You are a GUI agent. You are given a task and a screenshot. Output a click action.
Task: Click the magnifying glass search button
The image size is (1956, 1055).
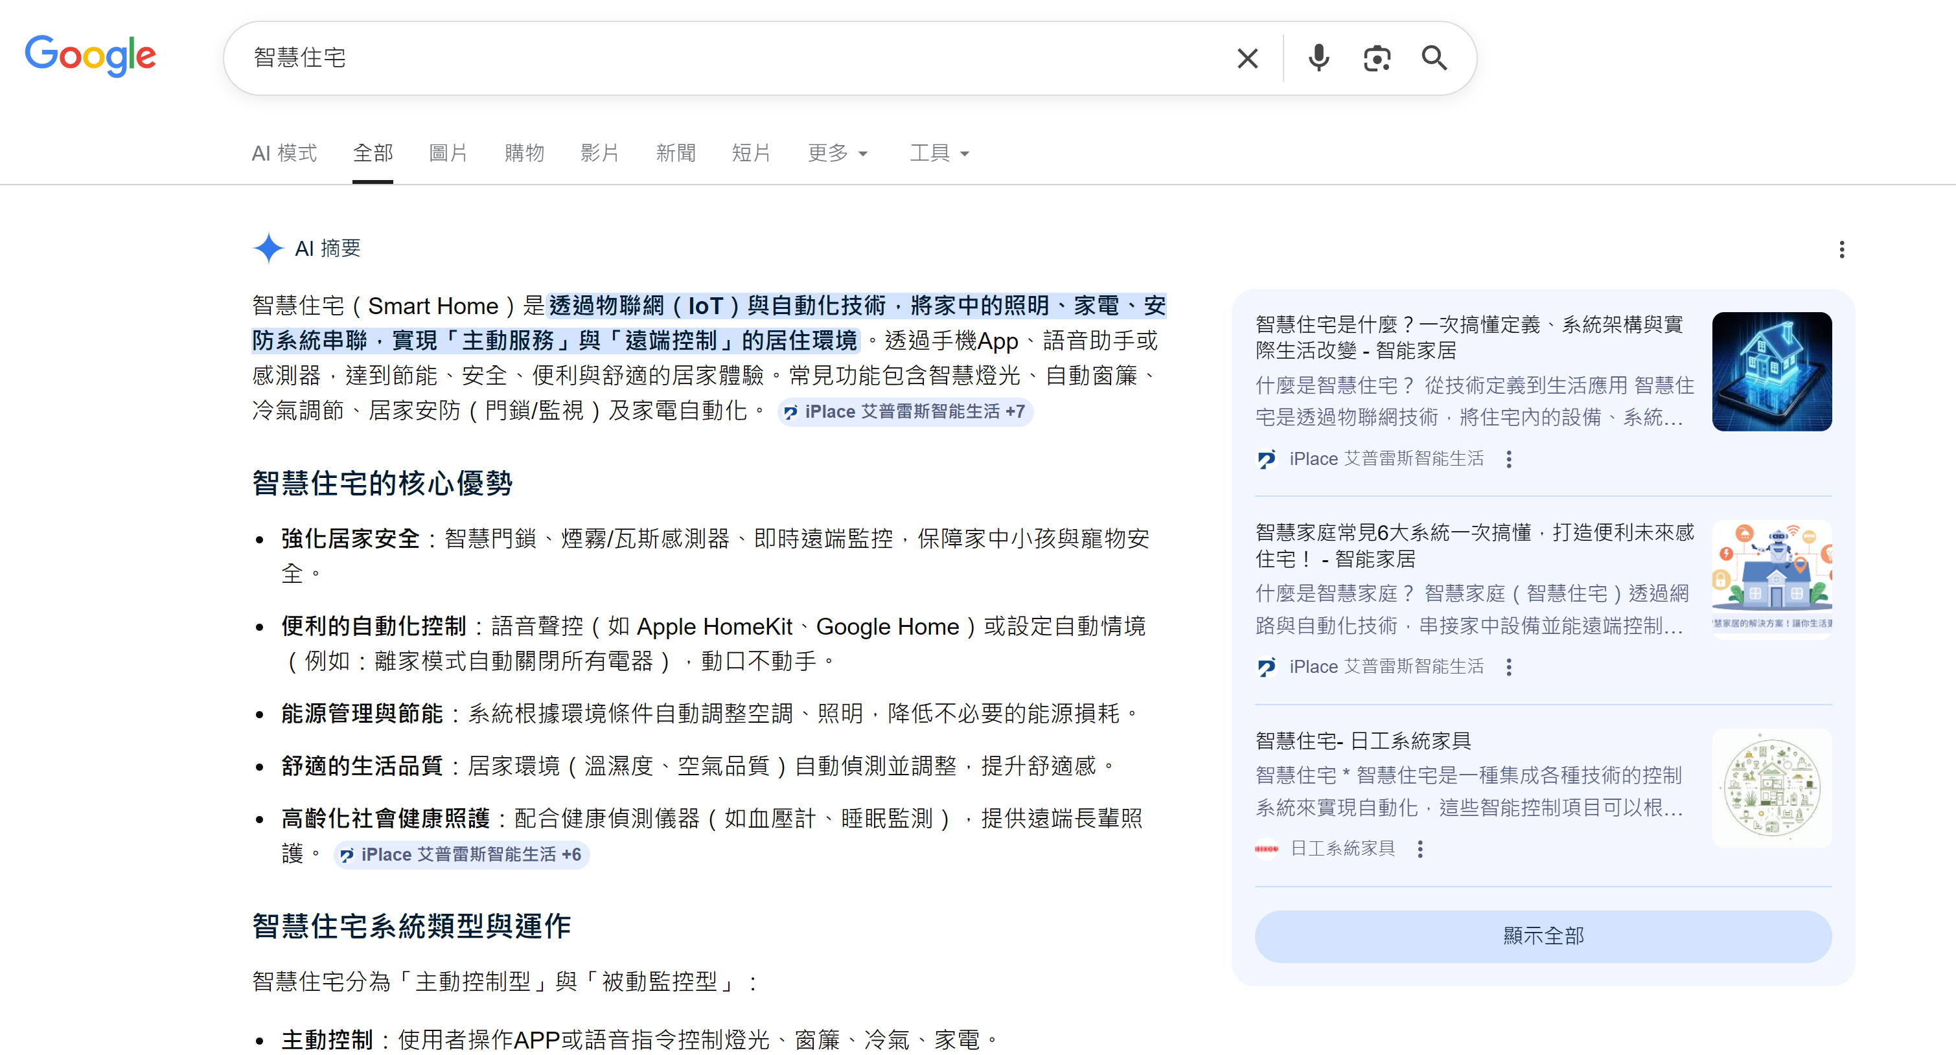tap(1434, 58)
